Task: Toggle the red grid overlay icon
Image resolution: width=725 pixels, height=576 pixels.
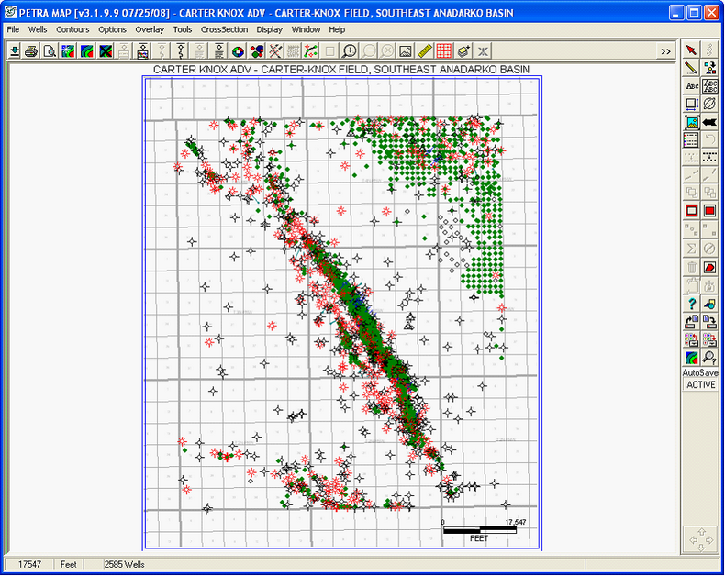Action: point(444,51)
